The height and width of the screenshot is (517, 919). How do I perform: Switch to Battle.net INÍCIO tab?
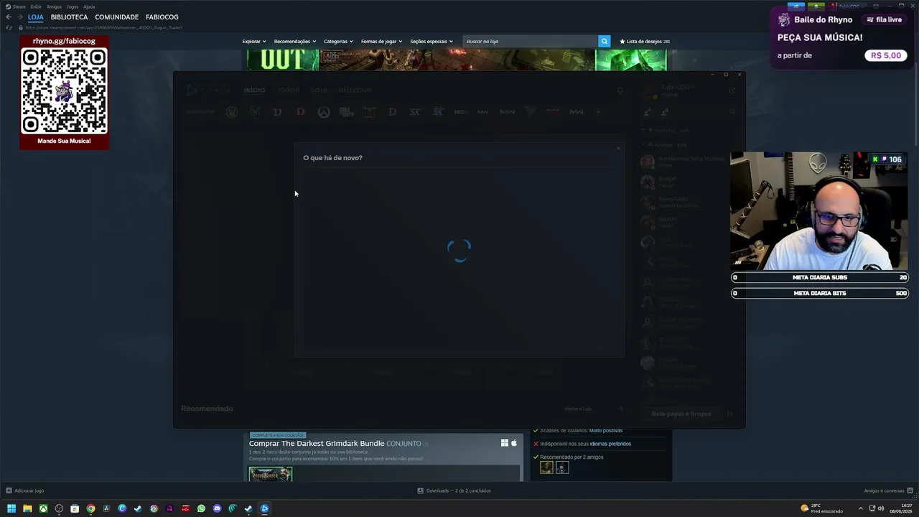tap(254, 90)
